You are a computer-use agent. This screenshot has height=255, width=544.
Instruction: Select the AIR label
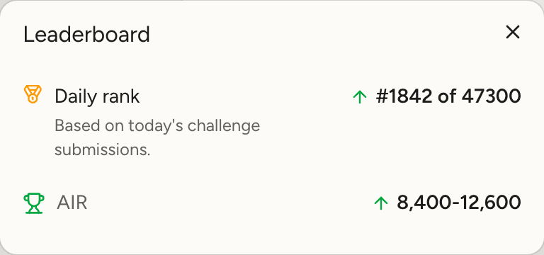point(72,203)
